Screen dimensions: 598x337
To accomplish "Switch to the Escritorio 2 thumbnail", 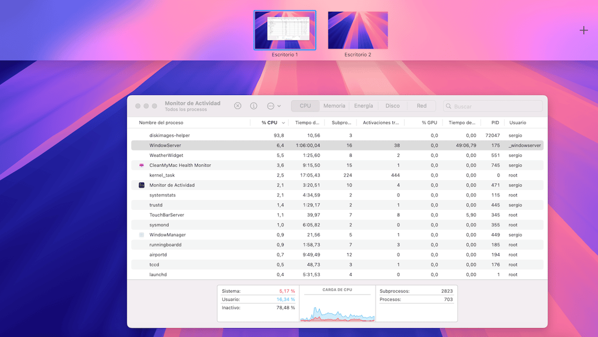I will click(358, 30).
